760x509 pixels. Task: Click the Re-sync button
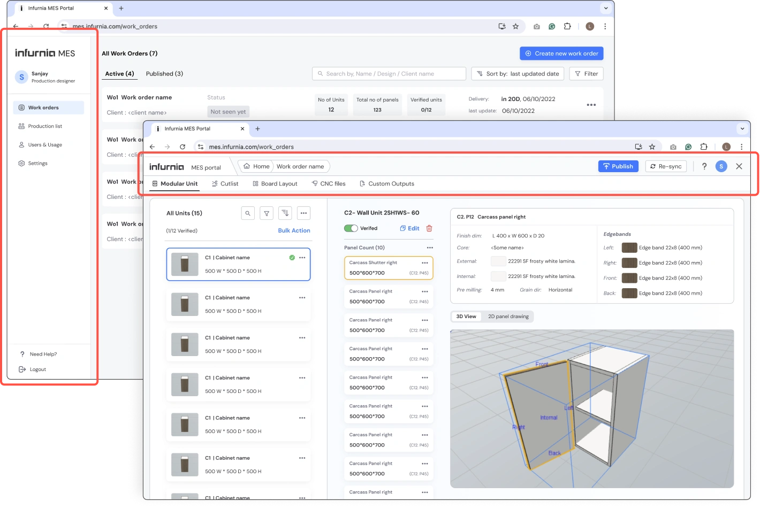pyautogui.click(x=666, y=166)
